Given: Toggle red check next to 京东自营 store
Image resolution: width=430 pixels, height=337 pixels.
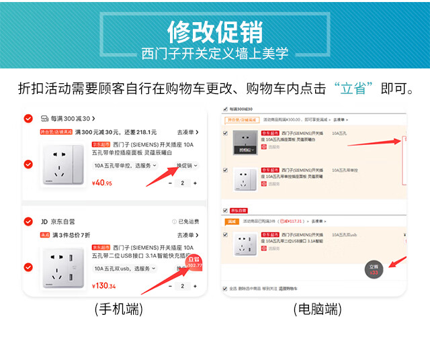Looking at the screenshot, I should [x=28, y=222].
